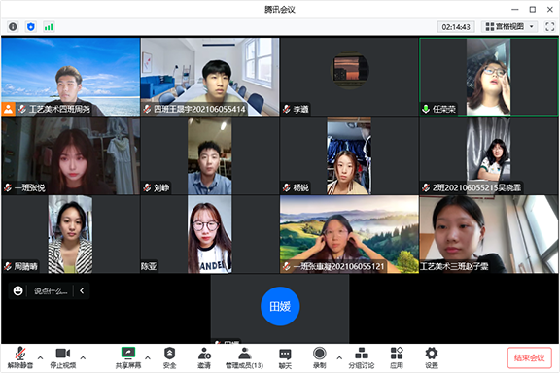Open the meeting info icon
560x373 pixels.
coord(13,27)
